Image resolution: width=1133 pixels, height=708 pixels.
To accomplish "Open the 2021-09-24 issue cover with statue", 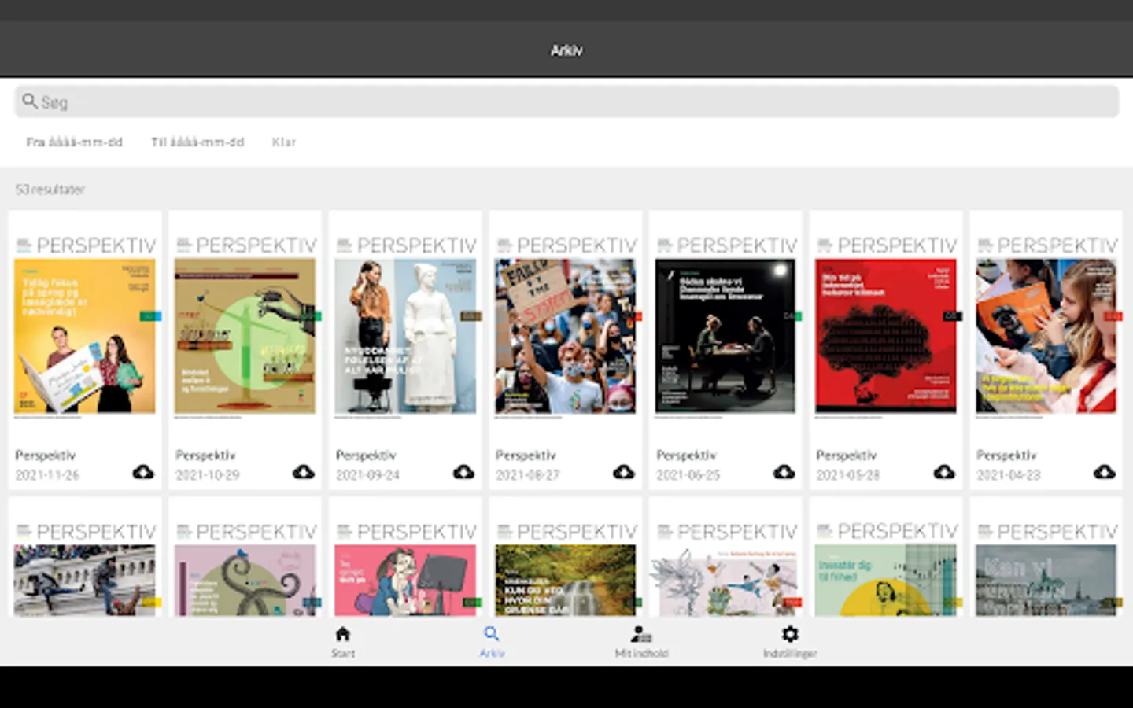I will (x=405, y=336).
